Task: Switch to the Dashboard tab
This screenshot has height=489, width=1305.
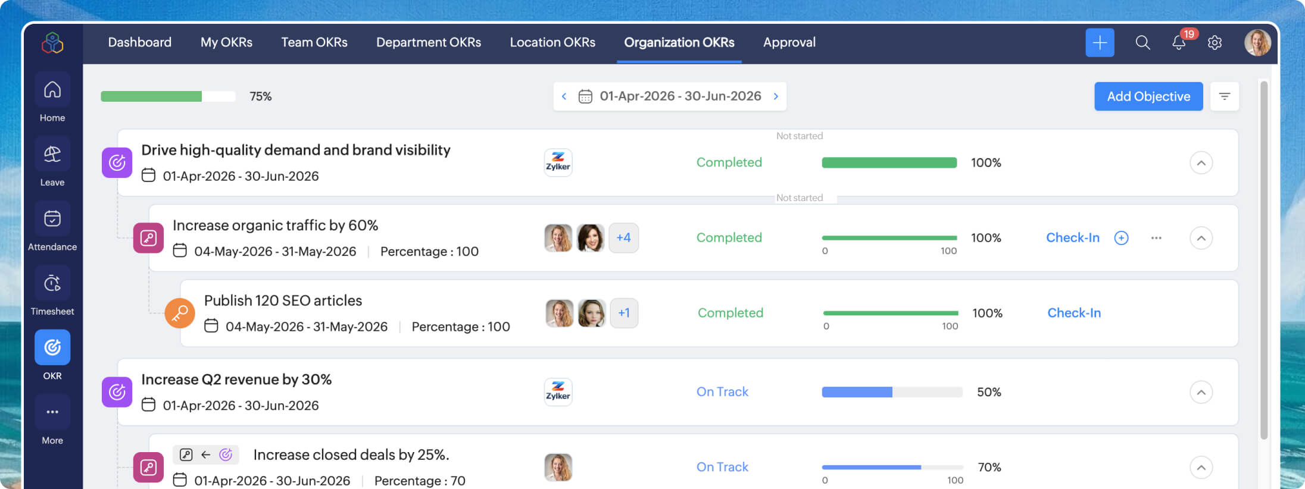Action: coord(140,42)
